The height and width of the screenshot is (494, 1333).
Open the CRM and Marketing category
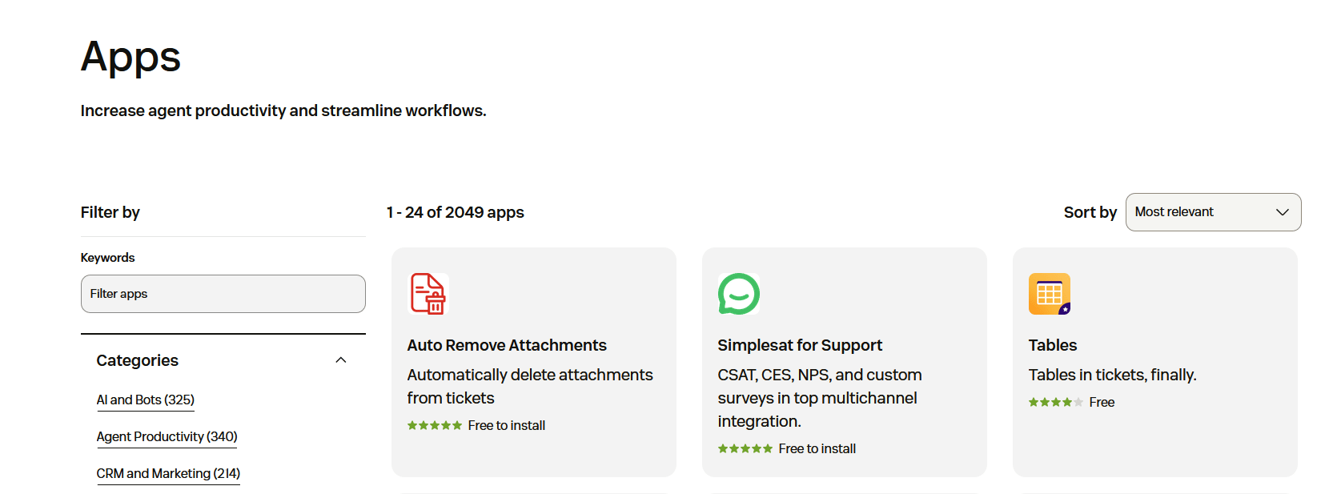click(168, 473)
